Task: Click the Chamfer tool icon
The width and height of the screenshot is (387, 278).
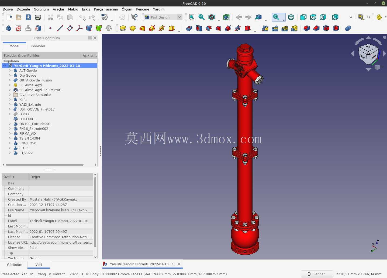Action: (316, 28)
